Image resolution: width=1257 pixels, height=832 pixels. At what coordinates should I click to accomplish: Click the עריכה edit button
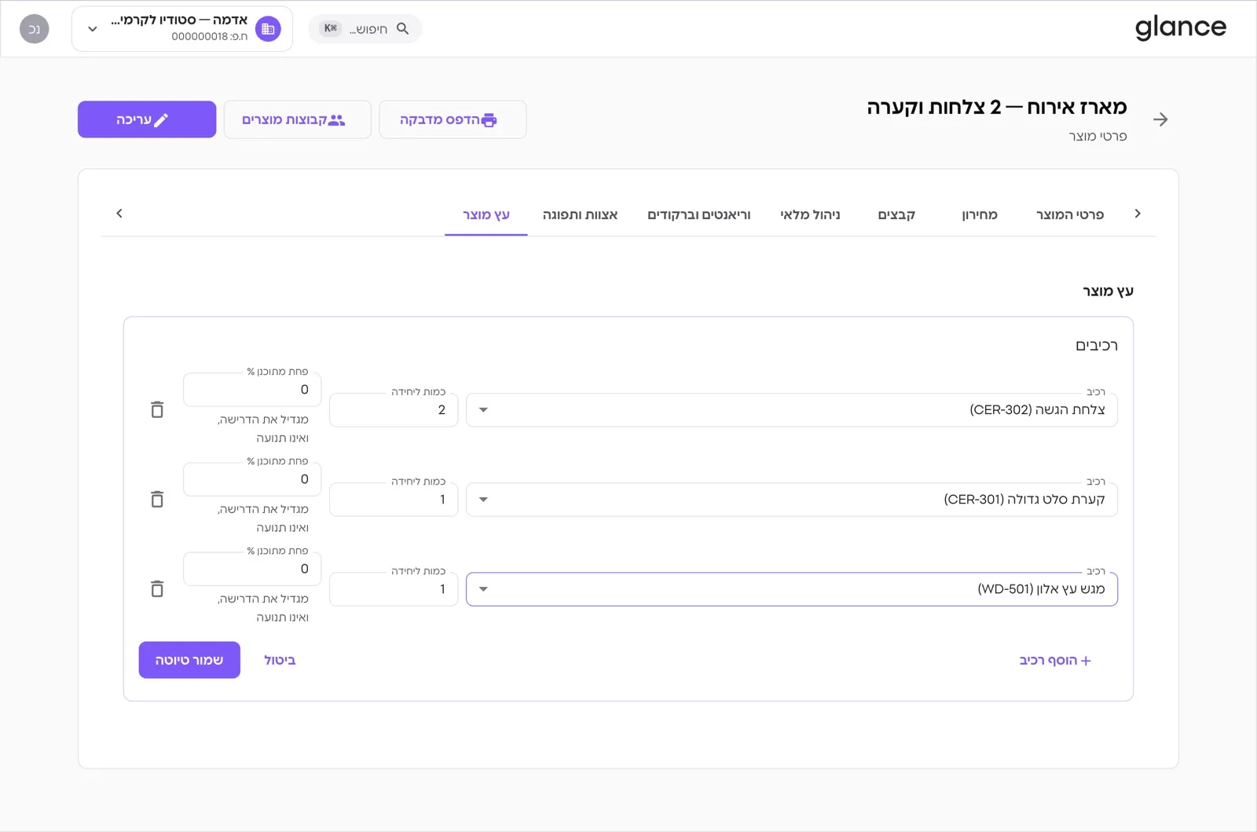[147, 119]
